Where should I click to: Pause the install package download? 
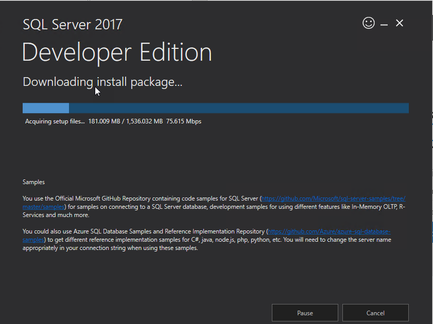(x=305, y=313)
